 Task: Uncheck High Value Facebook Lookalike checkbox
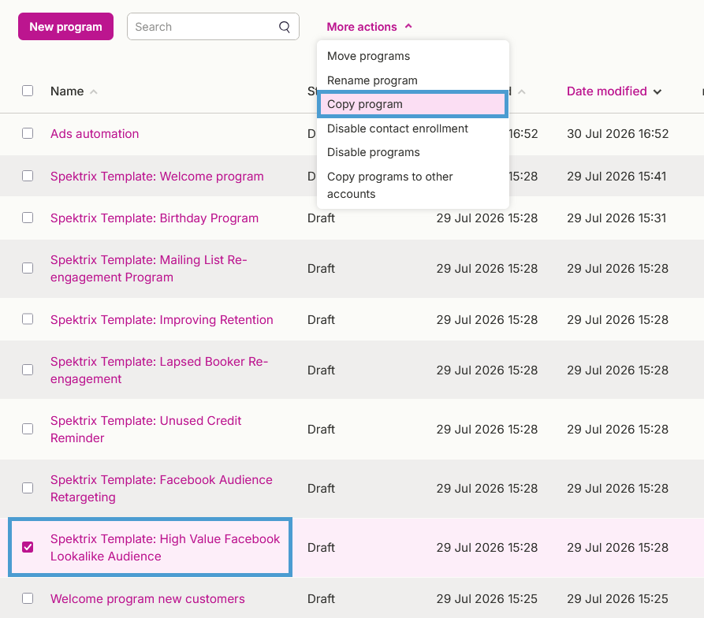tap(28, 547)
